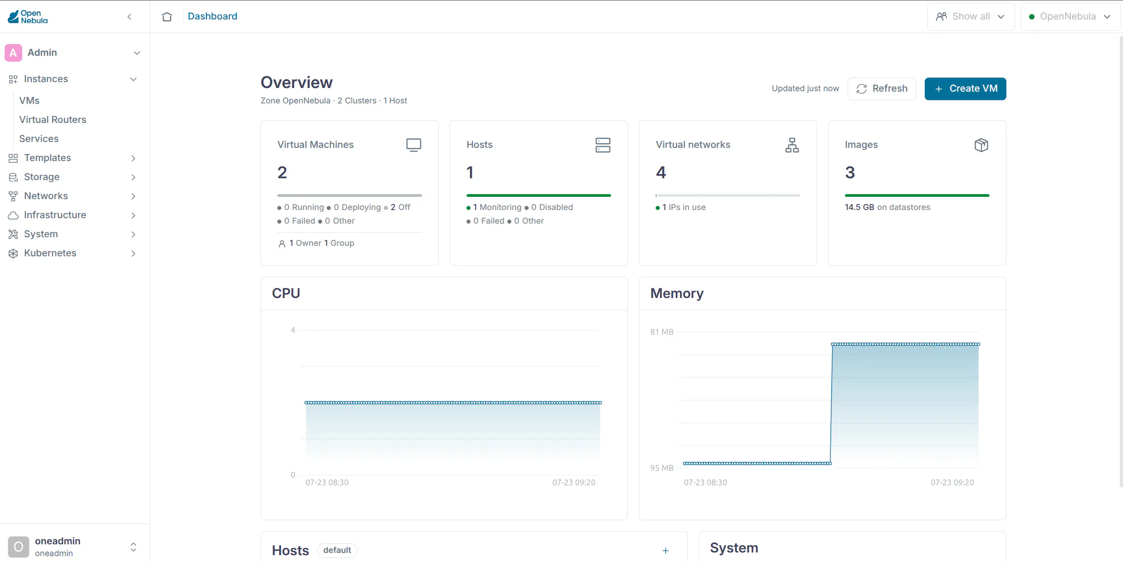Image resolution: width=1123 pixels, height=562 pixels.
Task: Click the green zone status dot
Action: click(1032, 17)
